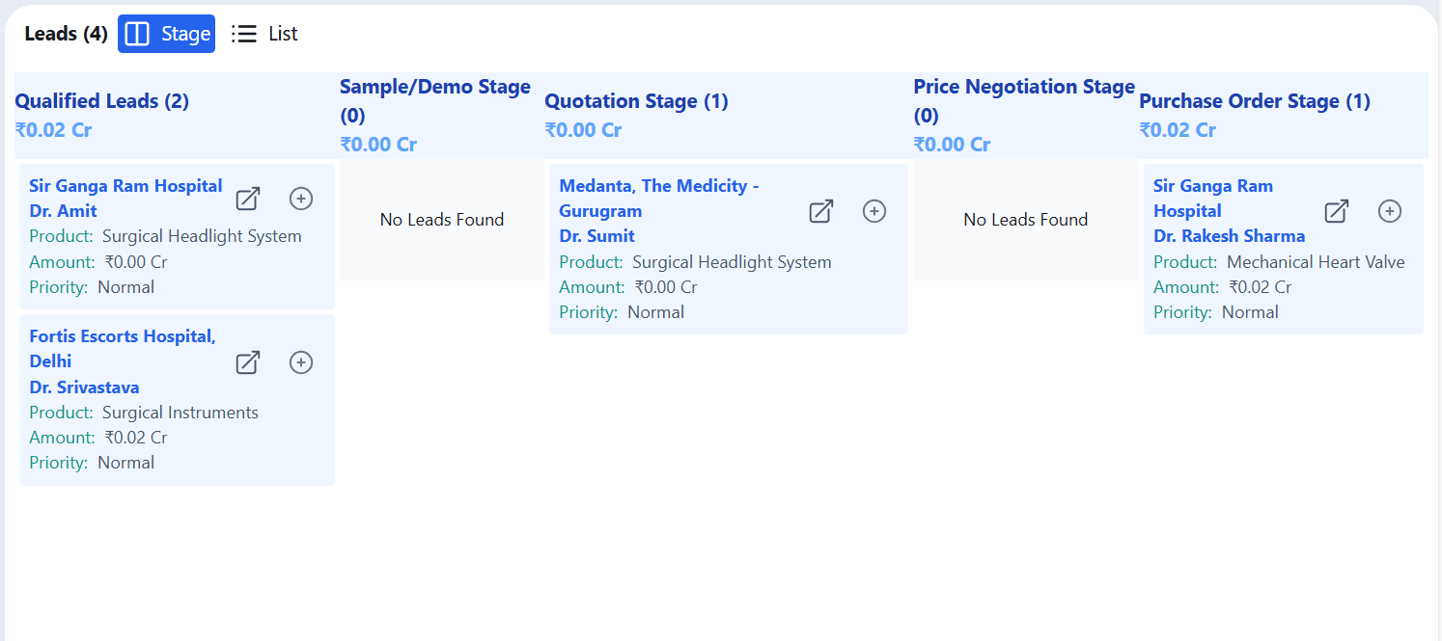Switch to List view
The width and height of the screenshot is (1442, 641).
click(x=265, y=34)
